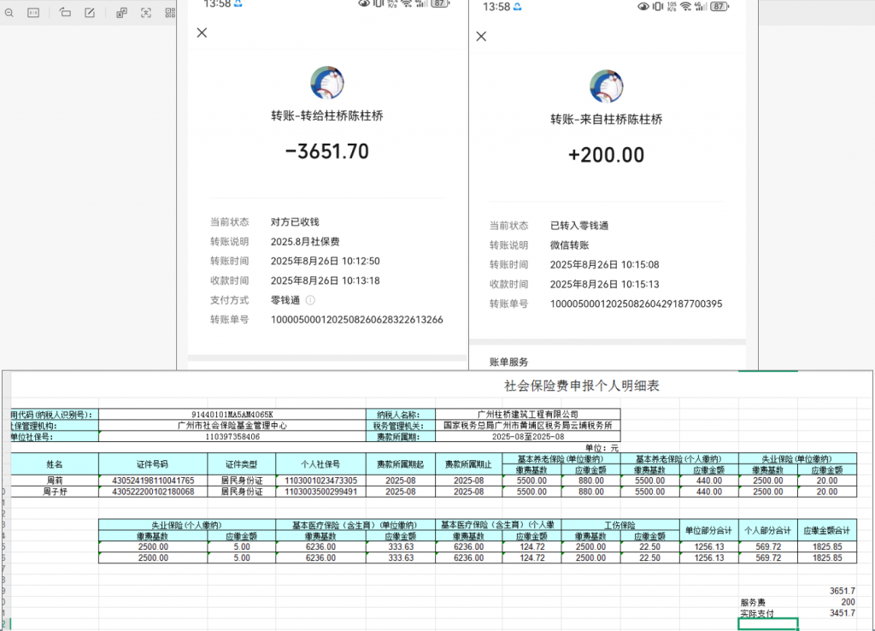Click avatar above 转账-转给柱桥陈柱桥

pos(326,83)
